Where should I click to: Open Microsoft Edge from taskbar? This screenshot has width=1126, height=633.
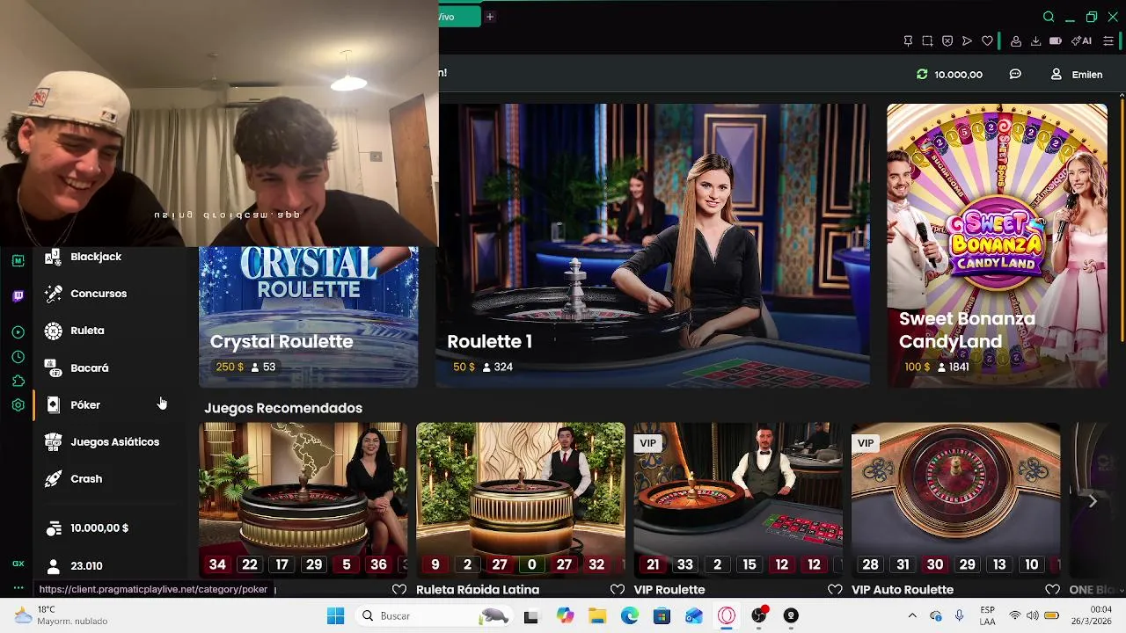(x=630, y=616)
